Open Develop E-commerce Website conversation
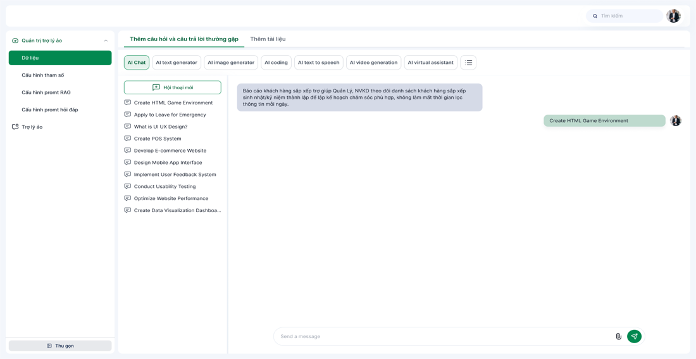 [x=170, y=151]
